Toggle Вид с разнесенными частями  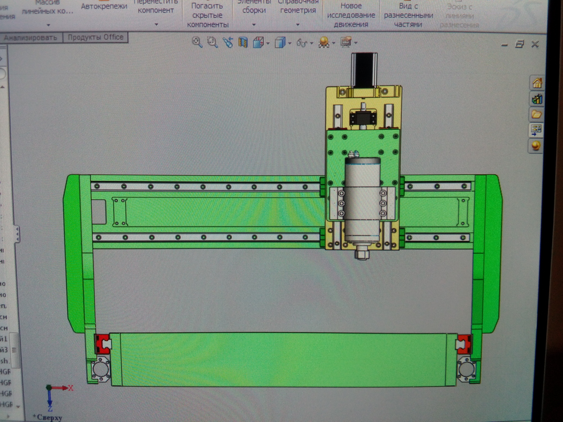click(x=408, y=15)
